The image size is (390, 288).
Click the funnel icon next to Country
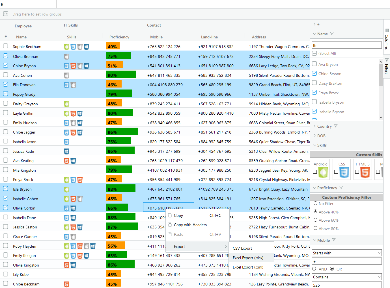coord(336,126)
